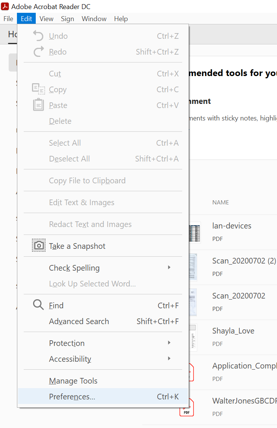Open the Application_Compl file name
Viewport: 277px width, 428px height.
(245, 366)
